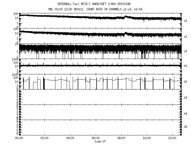The image size is (191, 146).
Task: Click the h1 channel label
Action: (x=185, y=66)
